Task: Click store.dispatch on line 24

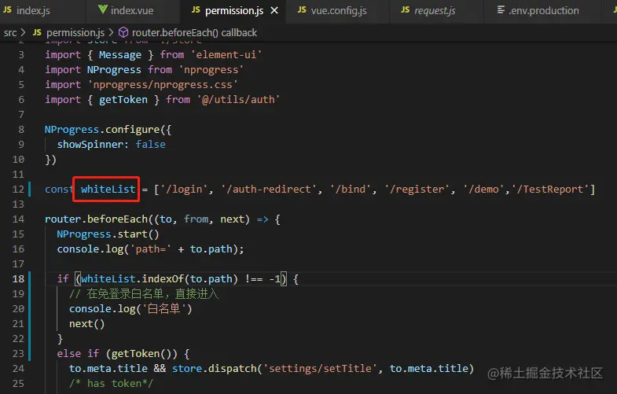Action: [x=215, y=369]
